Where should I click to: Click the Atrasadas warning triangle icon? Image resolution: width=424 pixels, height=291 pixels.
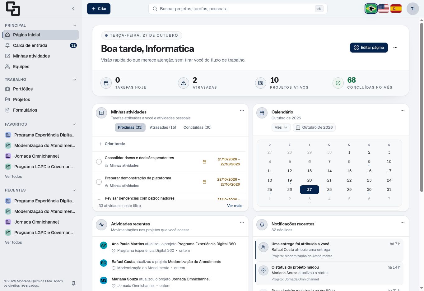point(184,83)
